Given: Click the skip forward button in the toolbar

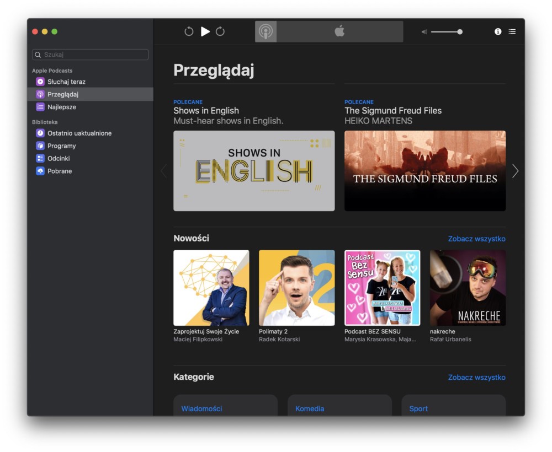Looking at the screenshot, I should [220, 31].
